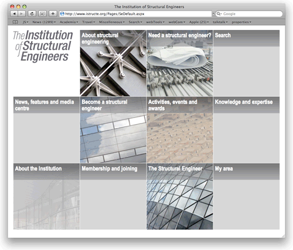Open The Structural Engineer tile
293x250 pixels.
(x=180, y=196)
